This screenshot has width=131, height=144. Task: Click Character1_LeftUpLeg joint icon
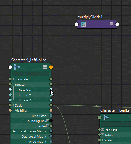17,67
